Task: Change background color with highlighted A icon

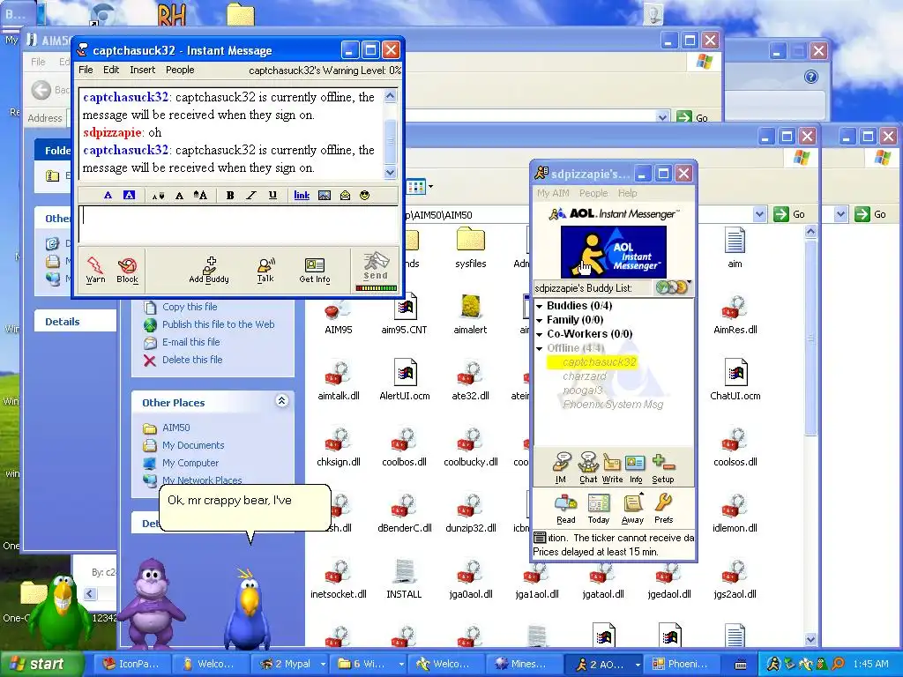Action: pyautogui.click(x=129, y=195)
